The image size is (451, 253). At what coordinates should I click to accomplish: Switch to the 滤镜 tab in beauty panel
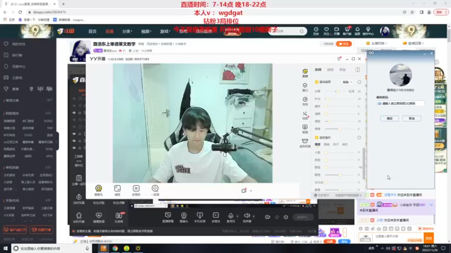330,70
